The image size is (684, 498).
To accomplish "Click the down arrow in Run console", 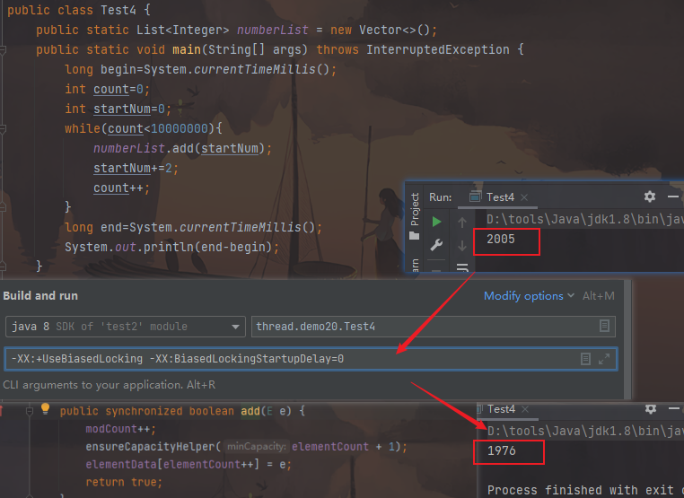I will click(462, 245).
